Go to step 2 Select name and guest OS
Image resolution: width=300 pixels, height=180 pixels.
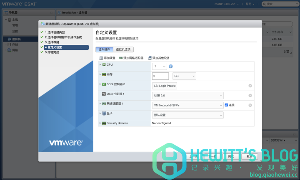click(63, 37)
